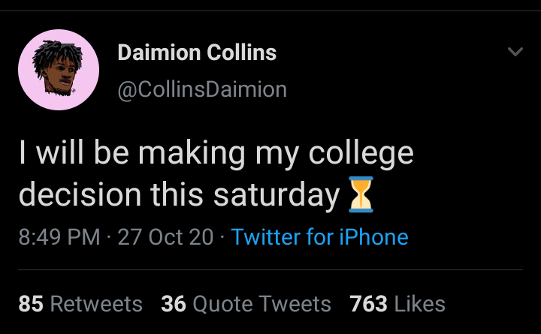Open the Retweets label list
Image resolution: width=541 pixels, height=334 pixels.
[95, 304]
